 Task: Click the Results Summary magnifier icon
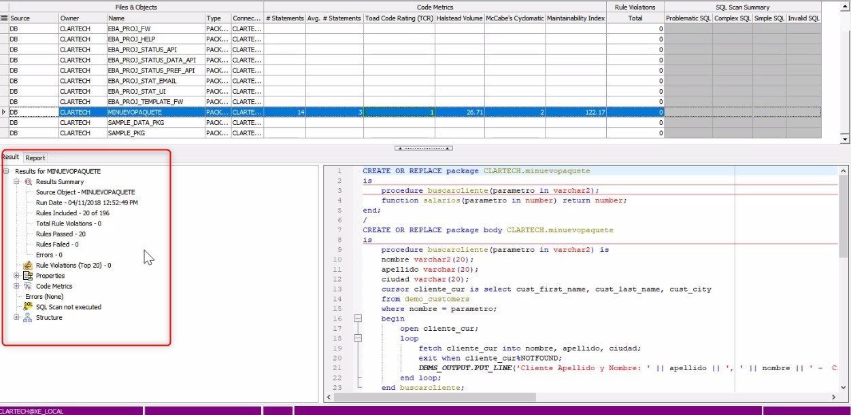[28, 182]
